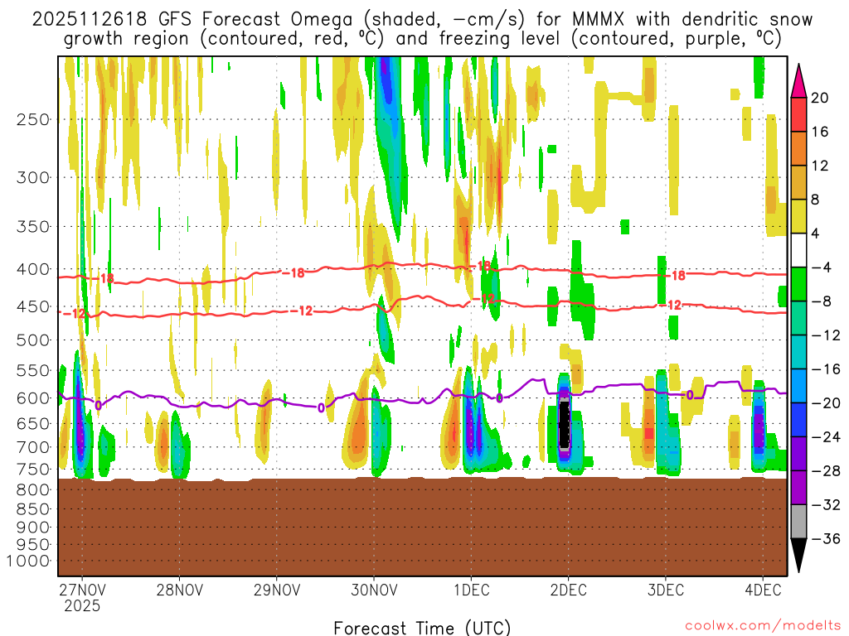Click the magenta upward arrow atop the colorbar
Screen dimensions: 849x636
click(x=799, y=79)
